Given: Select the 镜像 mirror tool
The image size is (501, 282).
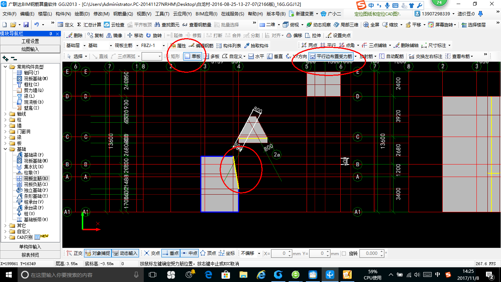Looking at the screenshot, I should click(114, 35).
